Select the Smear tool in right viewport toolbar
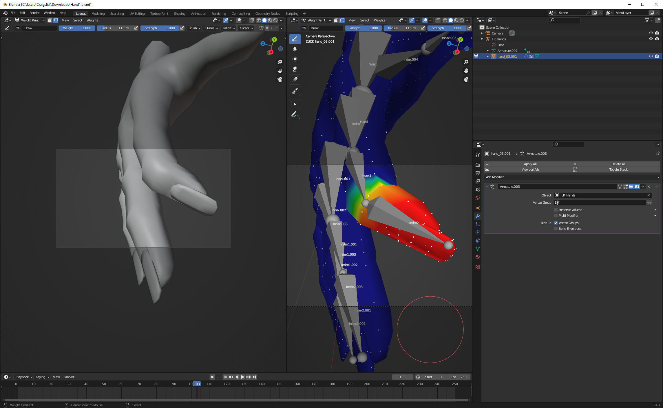 click(295, 69)
